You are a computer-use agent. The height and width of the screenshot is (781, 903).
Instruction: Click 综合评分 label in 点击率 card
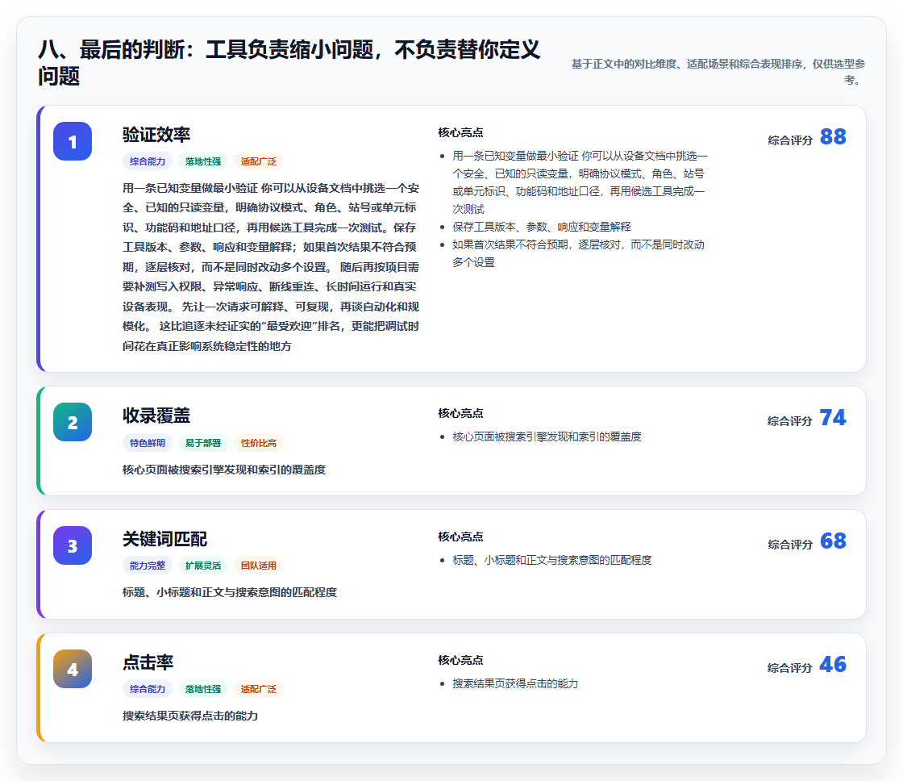pos(790,667)
